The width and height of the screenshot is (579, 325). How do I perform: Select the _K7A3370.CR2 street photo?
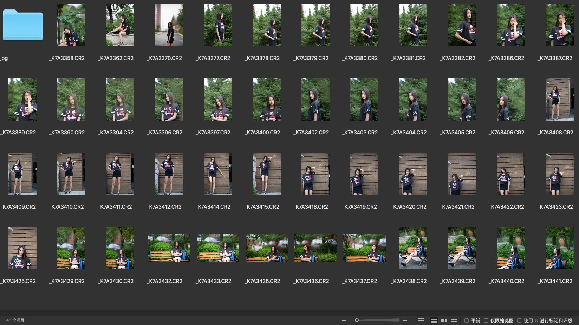coord(169,25)
